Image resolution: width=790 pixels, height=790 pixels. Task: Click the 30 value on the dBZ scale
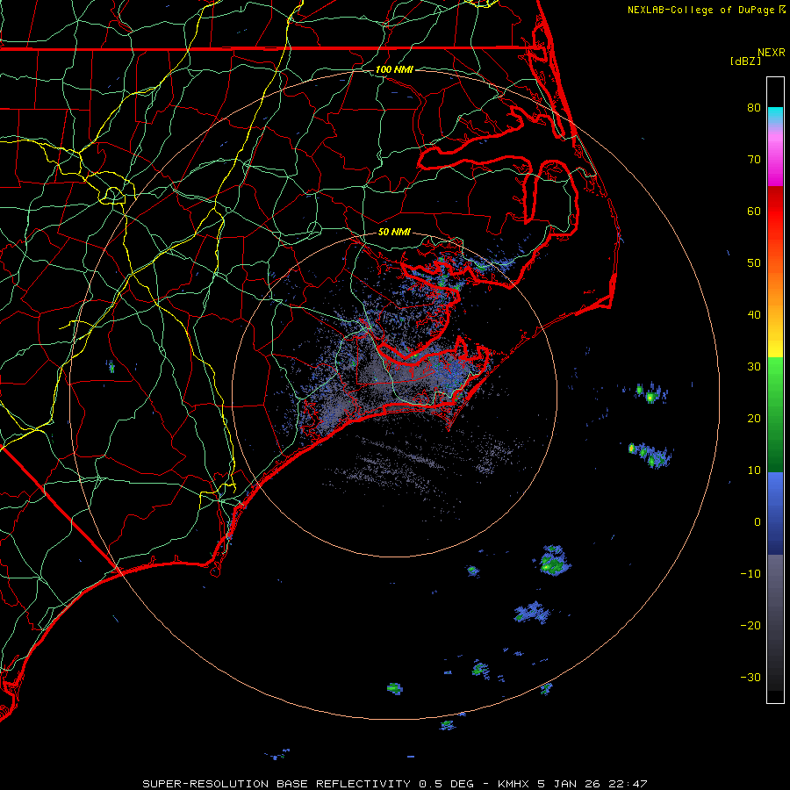click(754, 366)
